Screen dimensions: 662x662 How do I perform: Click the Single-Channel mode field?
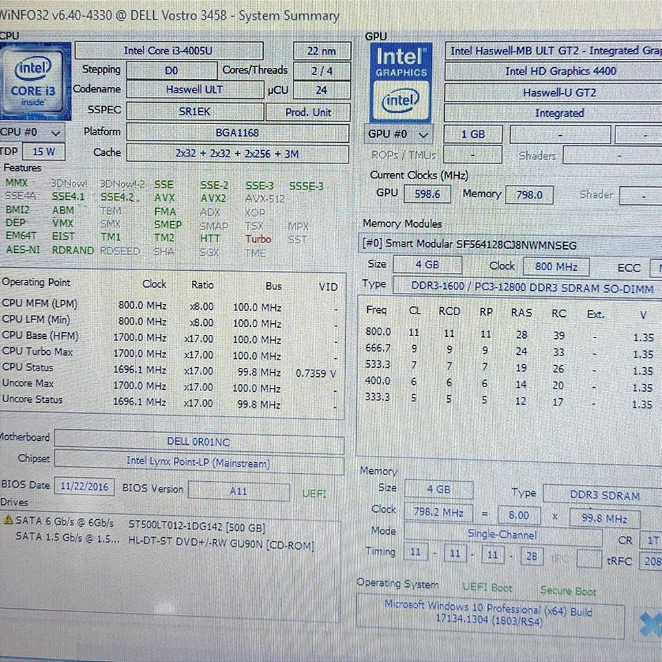point(502,535)
